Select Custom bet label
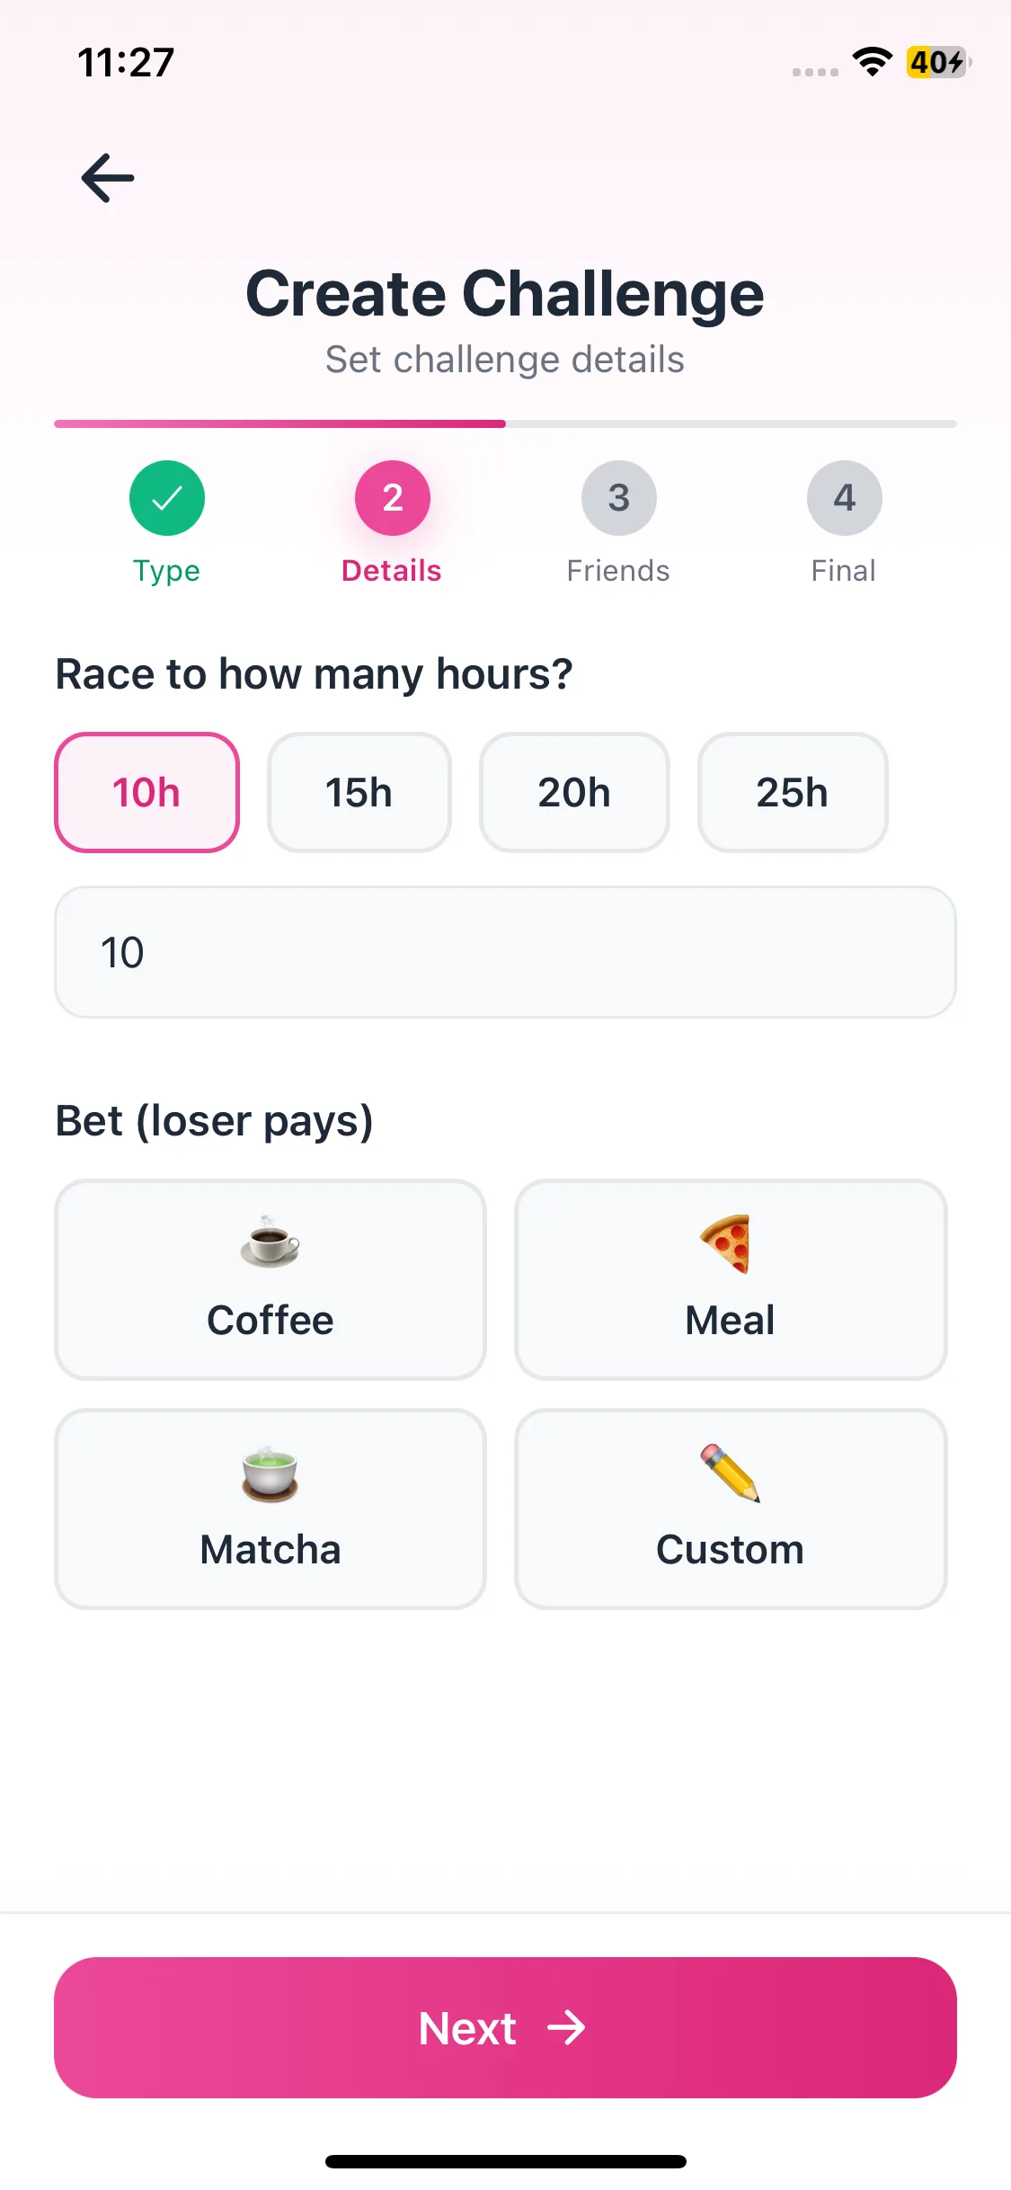Screen dimensions: 1011x2190 730,1550
